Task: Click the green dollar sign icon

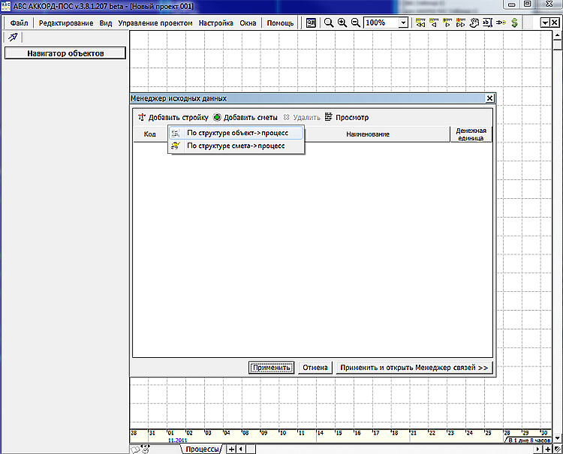Action: click(x=514, y=23)
